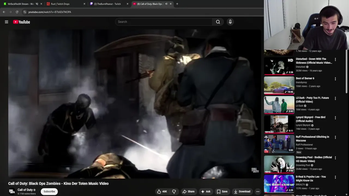Screen dimensions: 349x196
Task: Open the Call of Duty channel avatar
Action: pyautogui.click(x=12, y=191)
